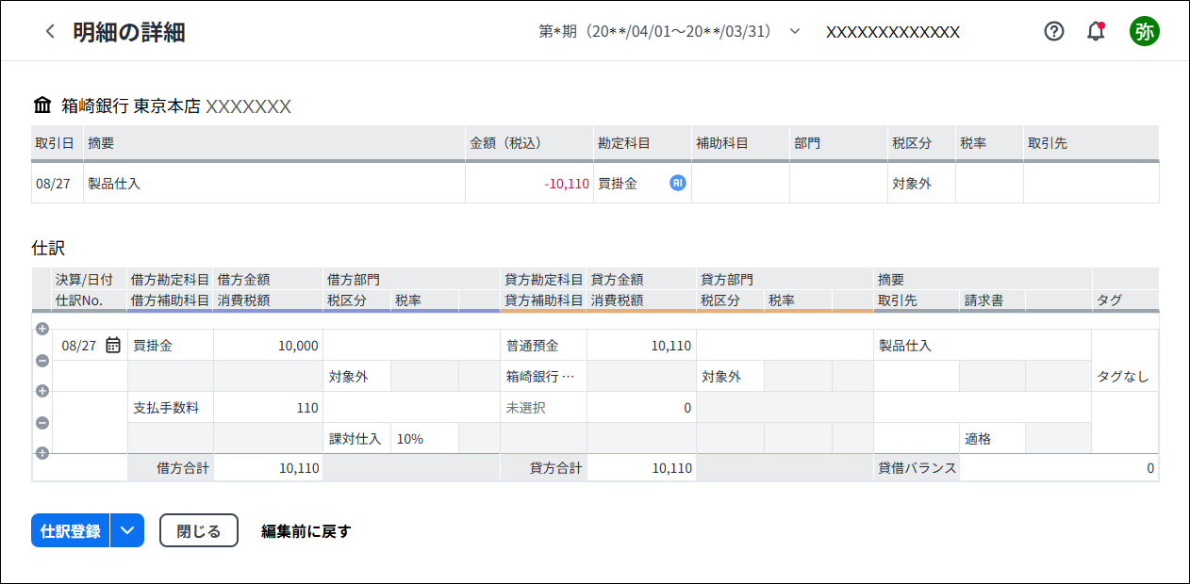1190x584 pixels.
Task: Remove the first journal row with minus icon
Action: point(41,361)
